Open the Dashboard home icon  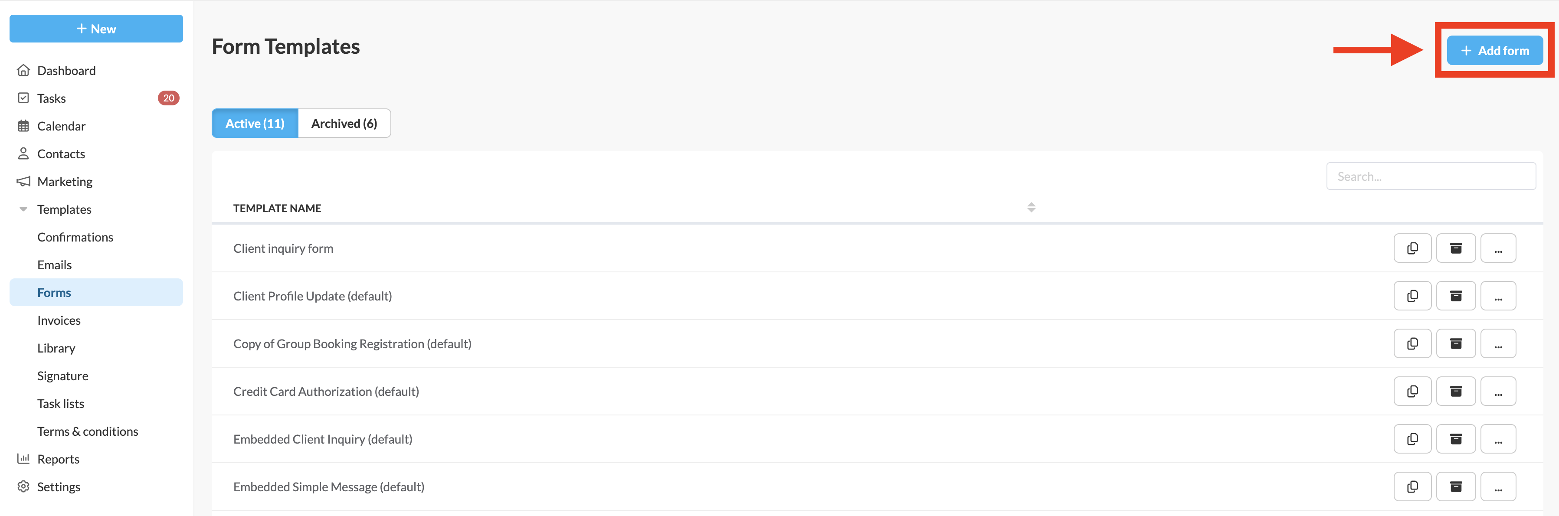23,70
